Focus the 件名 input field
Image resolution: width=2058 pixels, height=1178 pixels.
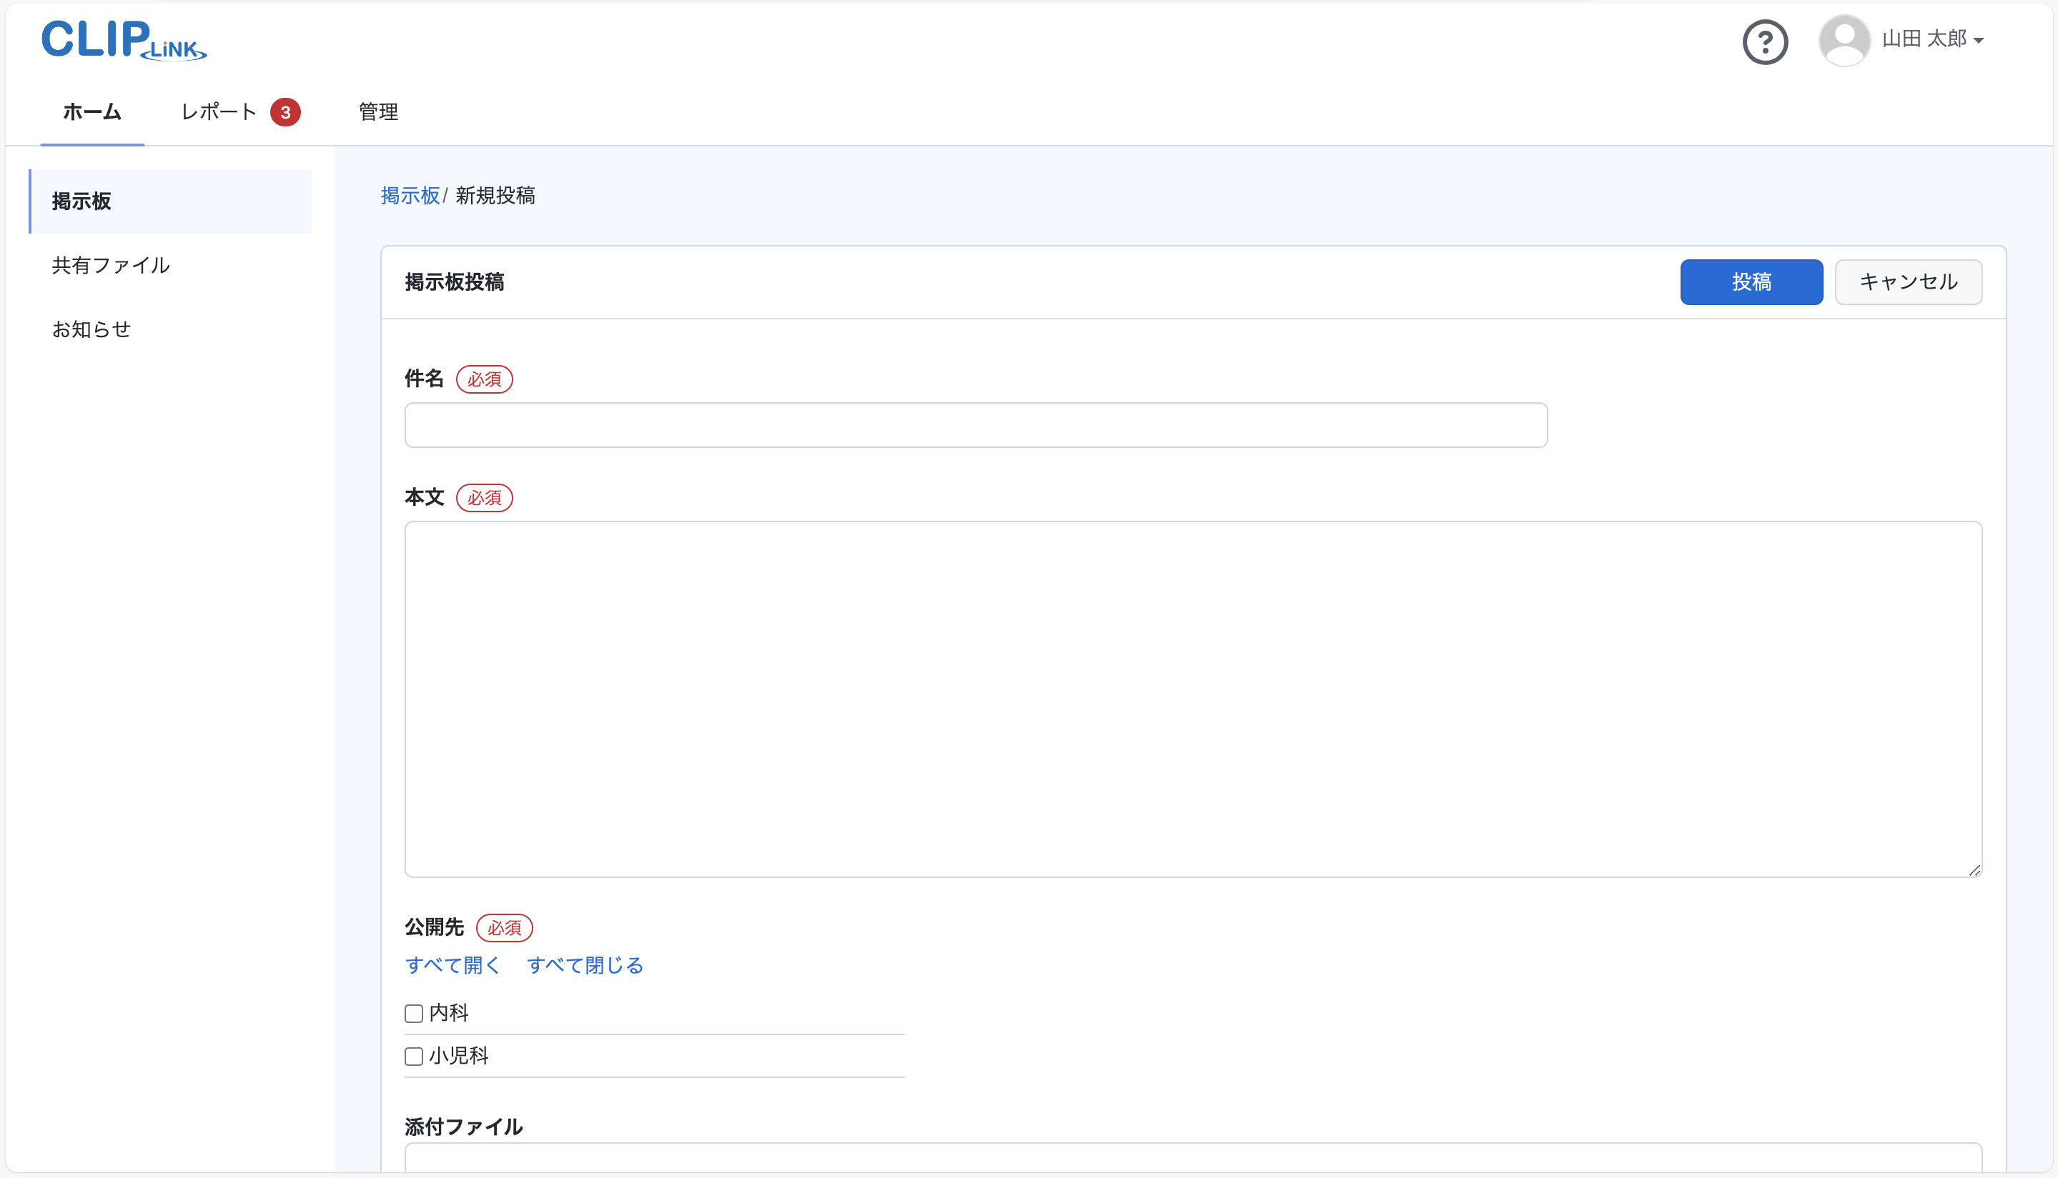click(x=976, y=425)
